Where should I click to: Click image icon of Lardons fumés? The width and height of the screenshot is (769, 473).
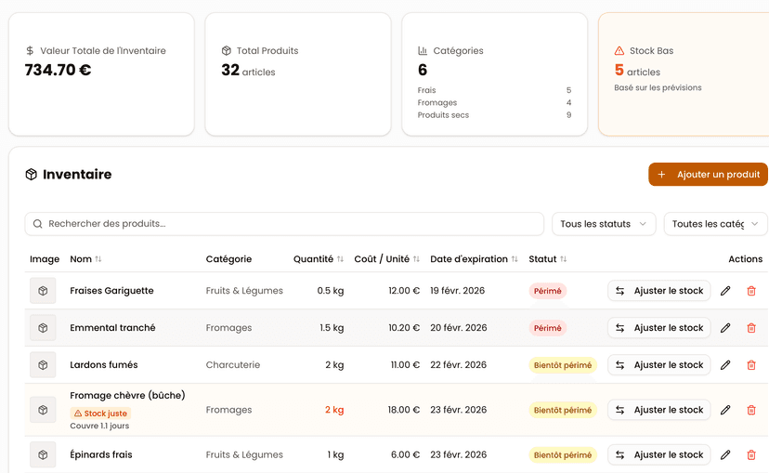[43, 365]
